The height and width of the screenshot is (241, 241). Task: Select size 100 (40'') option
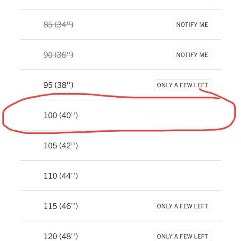(120, 115)
